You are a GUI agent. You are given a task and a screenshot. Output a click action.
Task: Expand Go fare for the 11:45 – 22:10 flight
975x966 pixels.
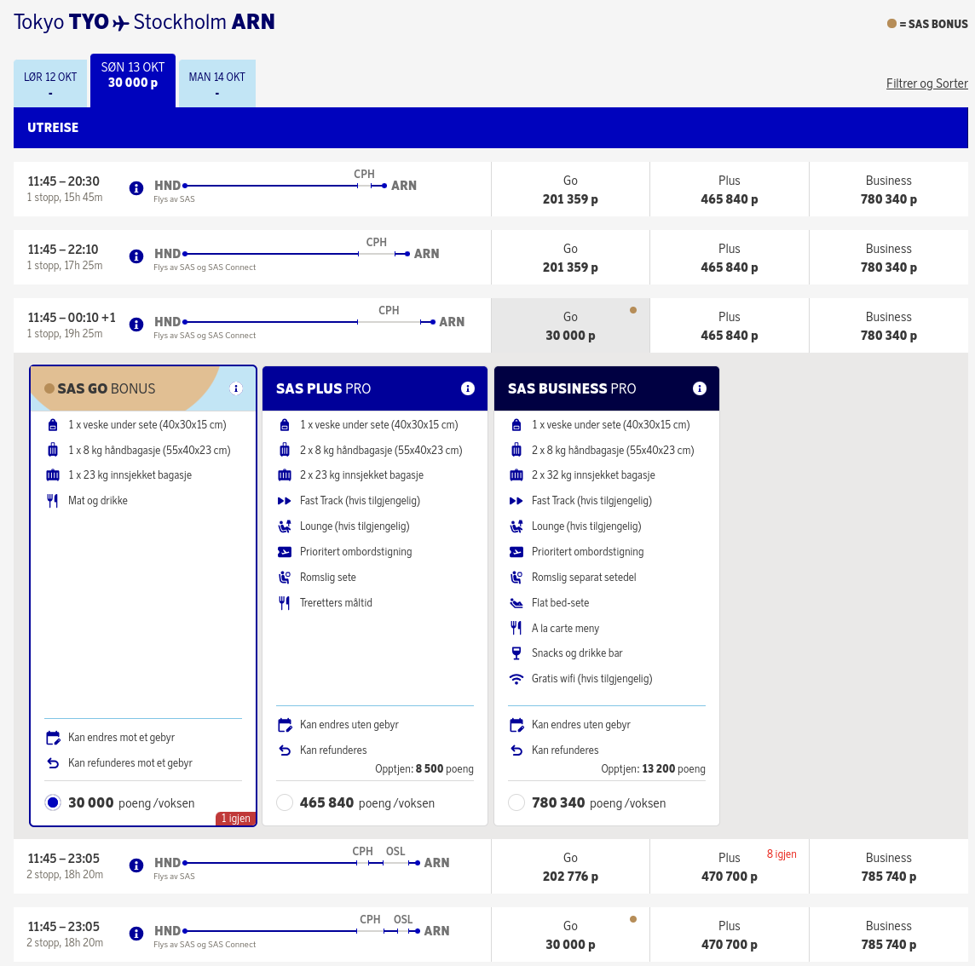pos(570,257)
